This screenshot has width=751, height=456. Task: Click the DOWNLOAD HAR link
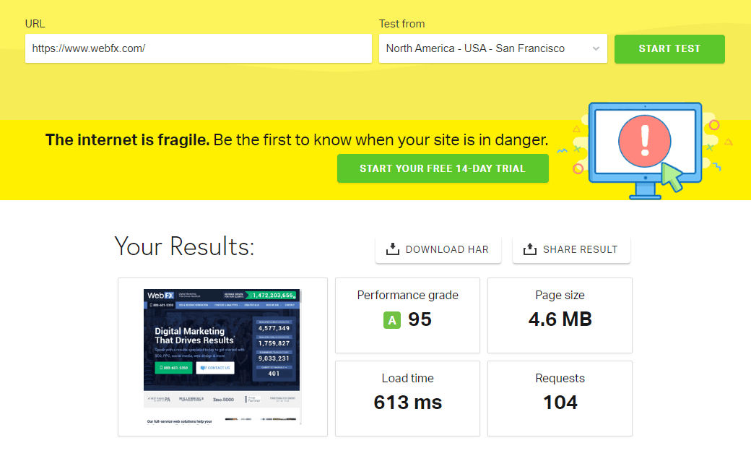[x=438, y=249]
